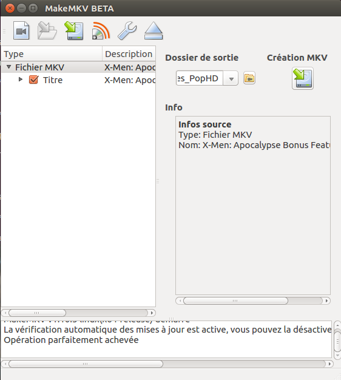The width and height of the screenshot is (341, 380).
Task: Open the output folder dropdown arrow
Action: 231,78
